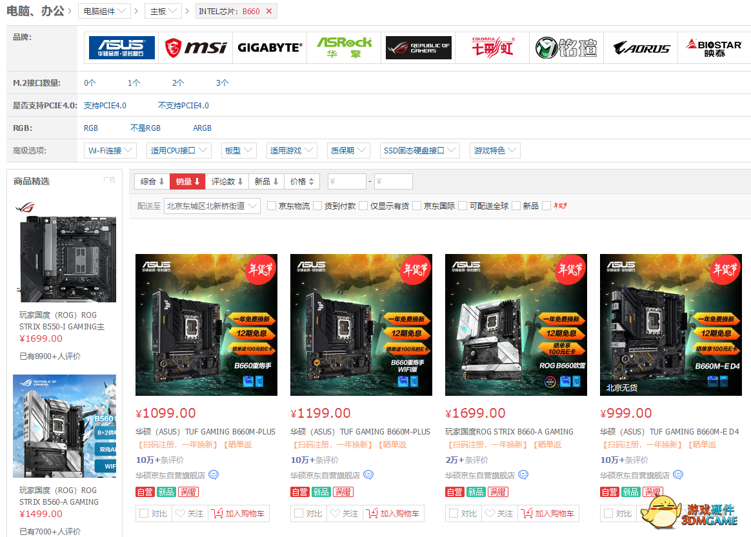
Task: Toggle the 年货节 checkbox
Action: coord(546,206)
